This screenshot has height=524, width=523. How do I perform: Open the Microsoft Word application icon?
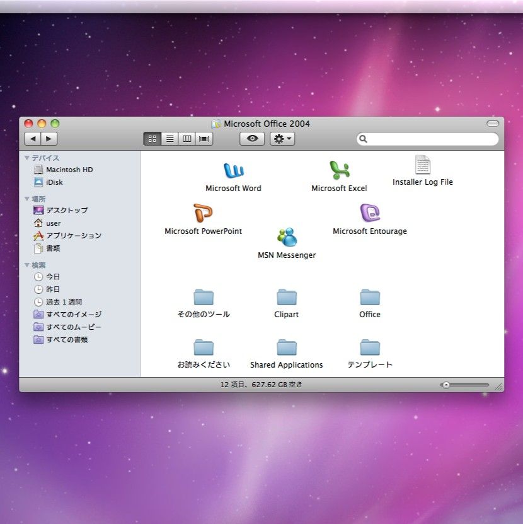[233, 170]
